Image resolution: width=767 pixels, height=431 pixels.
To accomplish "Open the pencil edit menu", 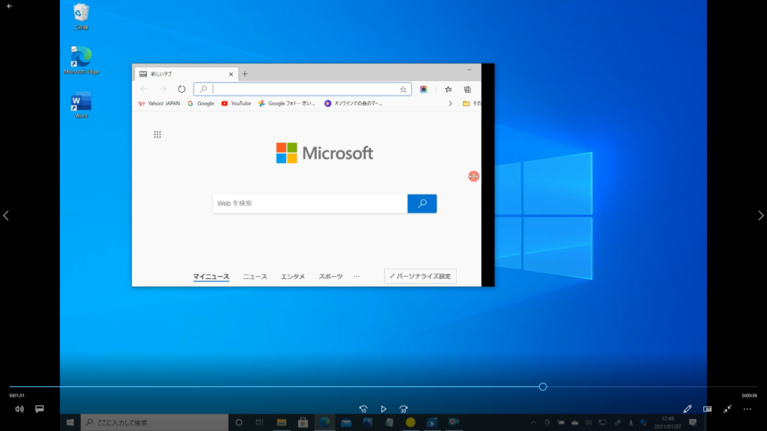I will coord(688,409).
